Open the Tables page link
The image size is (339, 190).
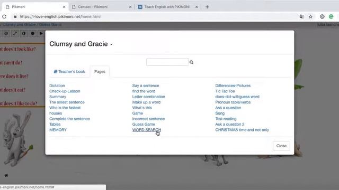(x=55, y=125)
